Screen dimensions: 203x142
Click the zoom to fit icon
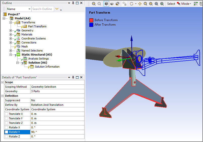pos(156,4)
